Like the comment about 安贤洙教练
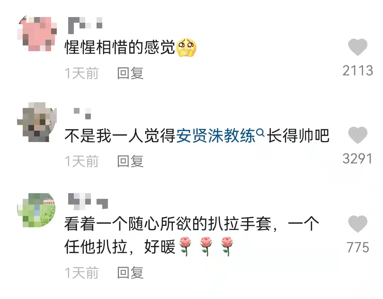 [357, 135]
